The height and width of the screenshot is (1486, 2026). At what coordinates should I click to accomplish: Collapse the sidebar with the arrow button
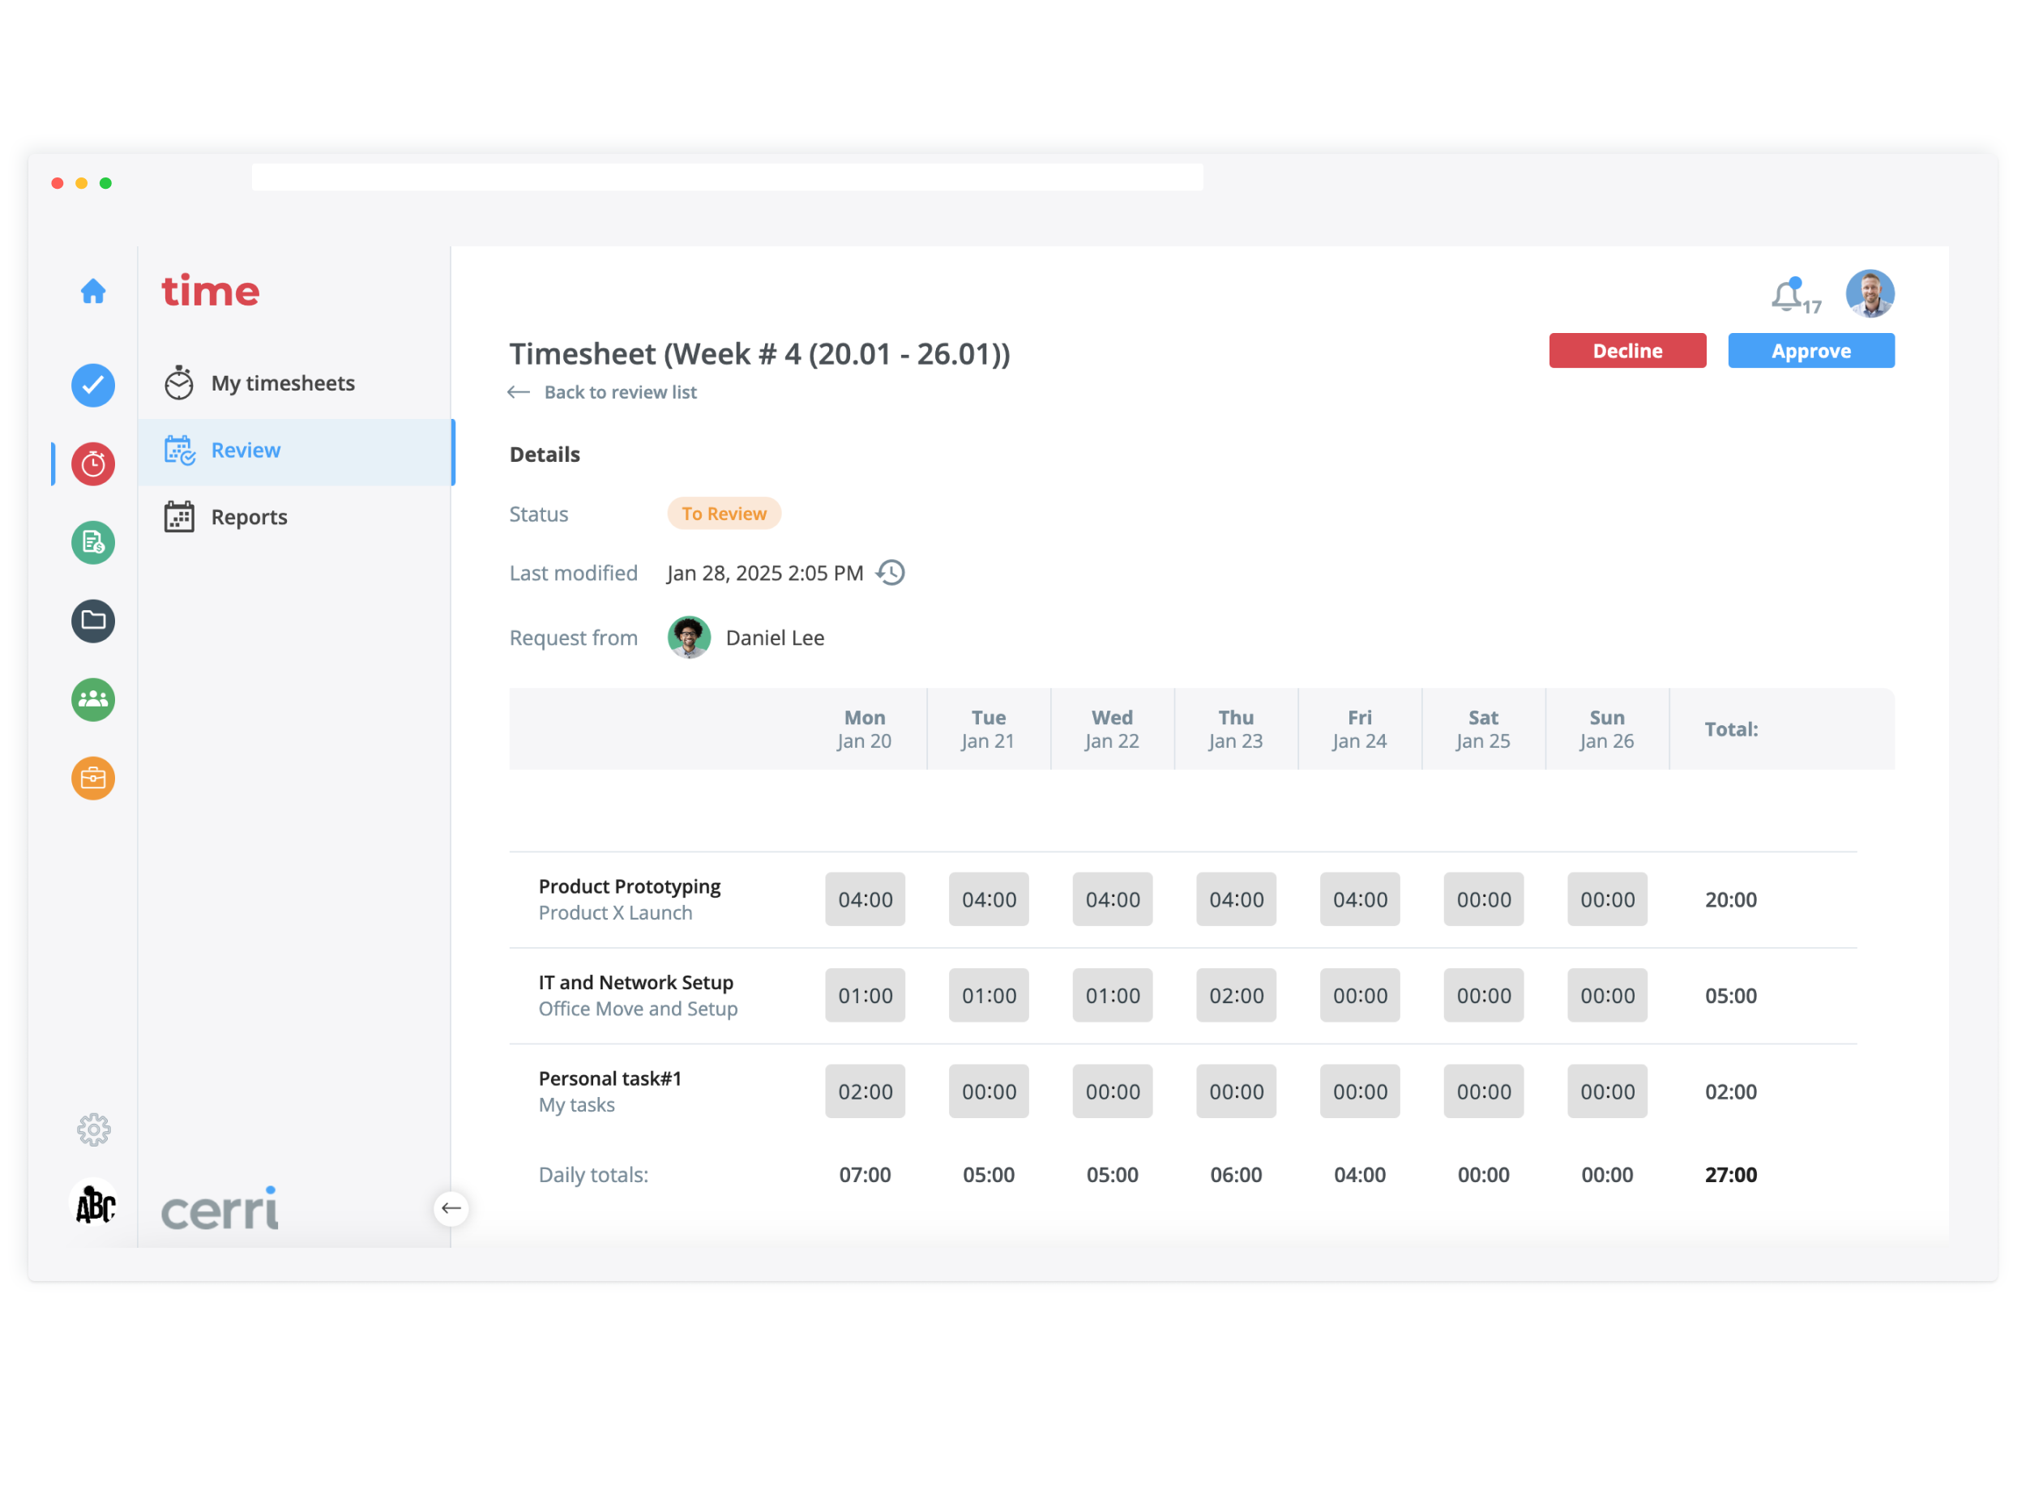pyautogui.click(x=451, y=1208)
